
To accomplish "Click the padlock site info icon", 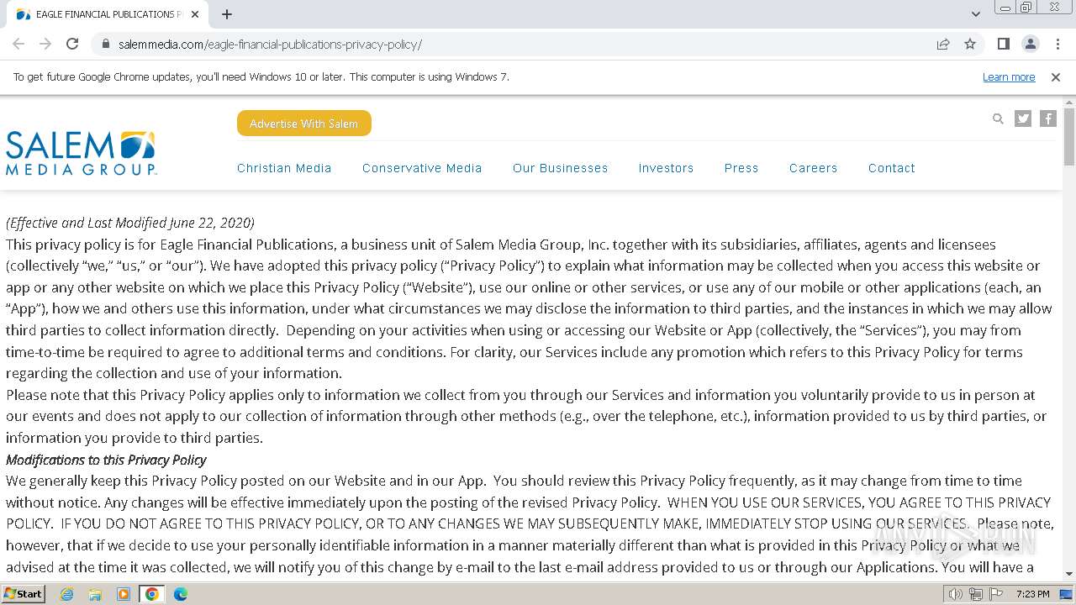I will pyautogui.click(x=105, y=44).
